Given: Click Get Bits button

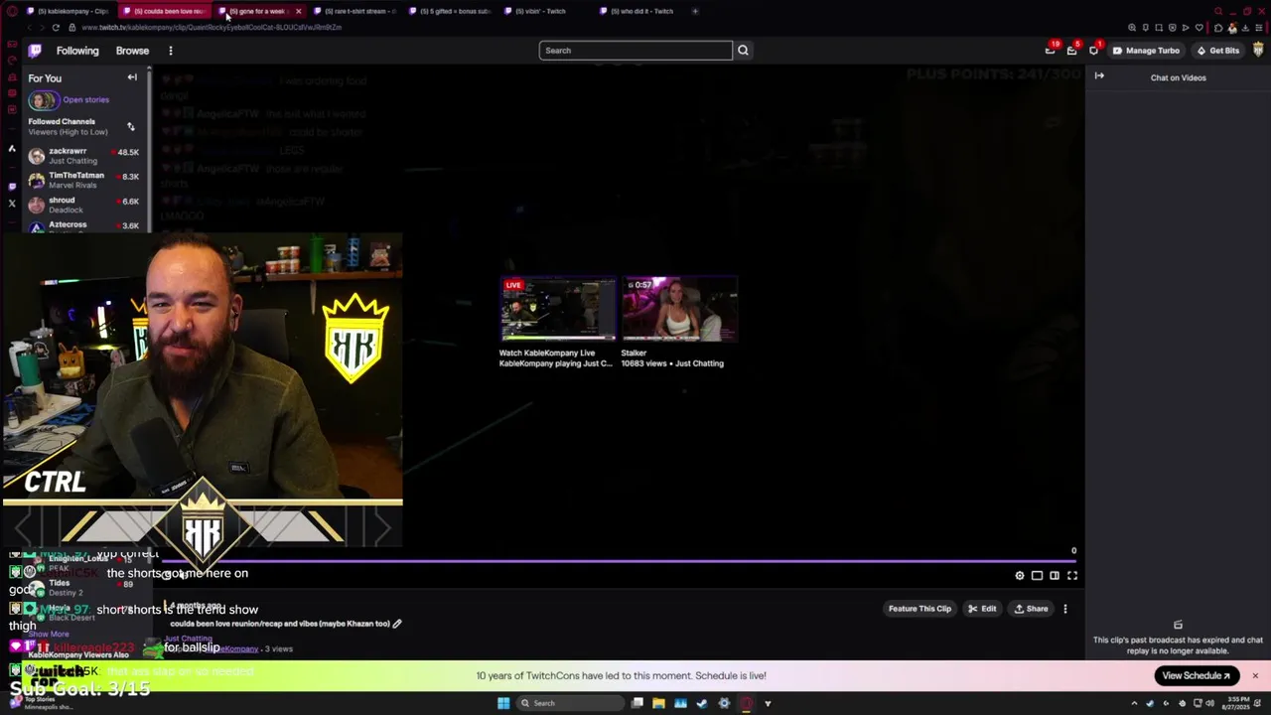Looking at the screenshot, I should click(x=1217, y=51).
